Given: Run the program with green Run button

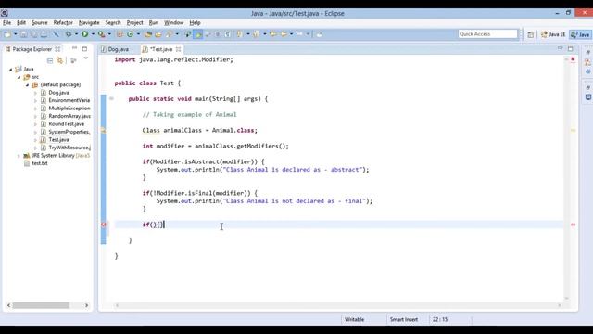Looking at the screenshot, I should 84,34.
